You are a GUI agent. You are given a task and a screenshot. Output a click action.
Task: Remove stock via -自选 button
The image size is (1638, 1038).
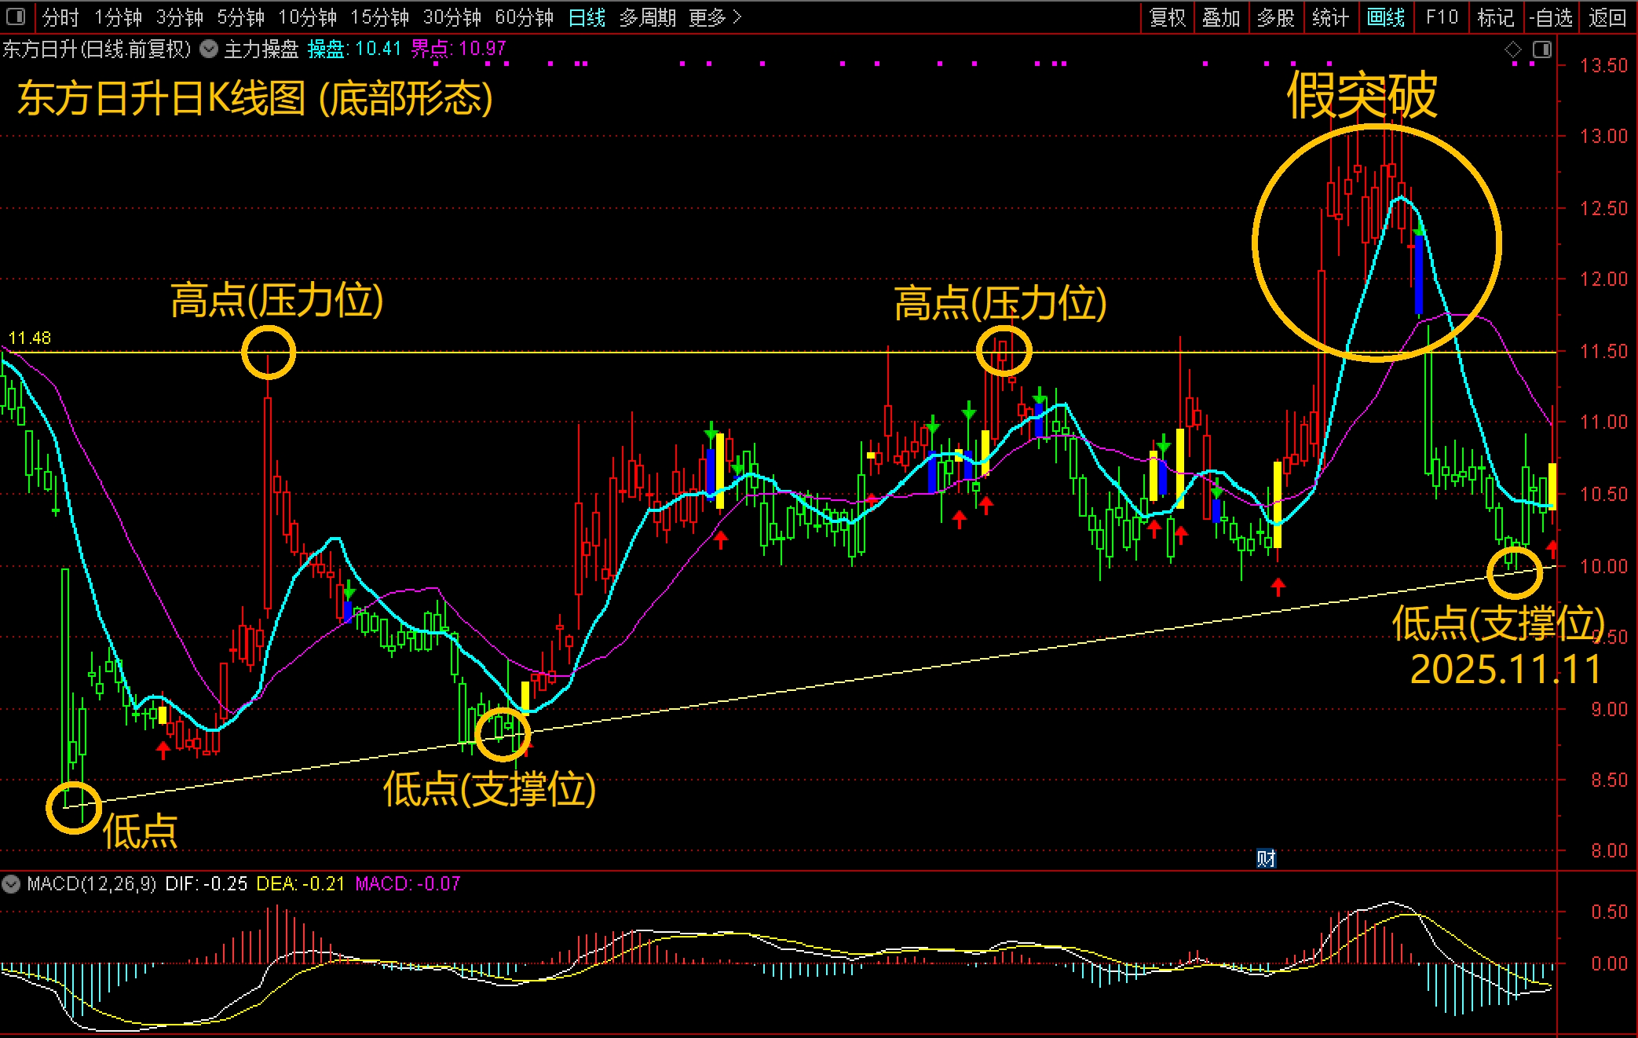(1551, 17)
